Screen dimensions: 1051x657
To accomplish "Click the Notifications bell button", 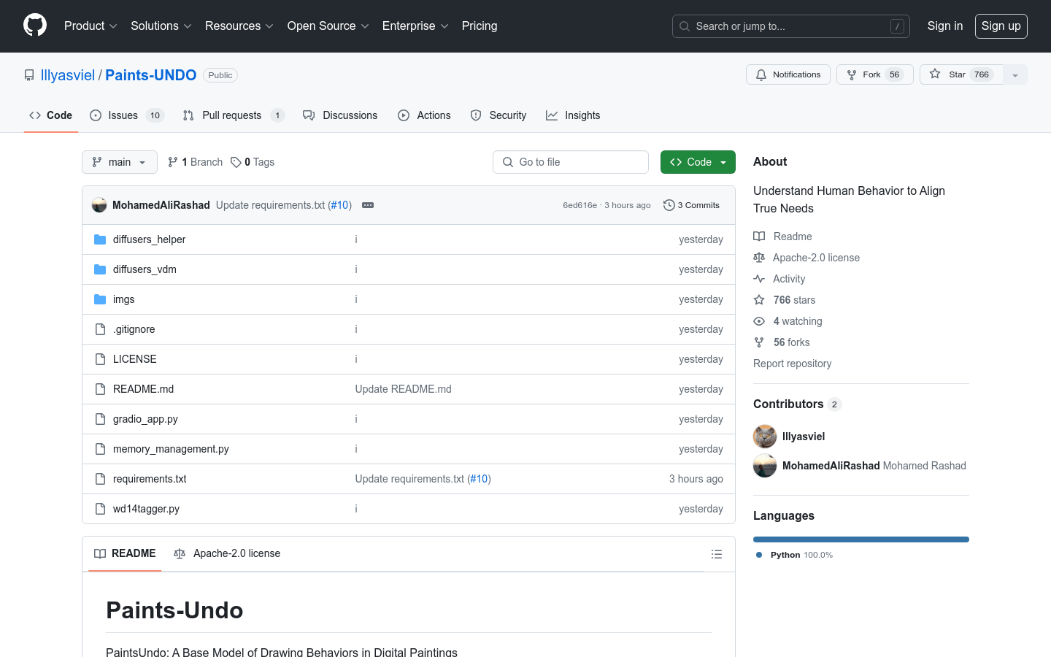I will pyautogui.click(x=788, y=74).
